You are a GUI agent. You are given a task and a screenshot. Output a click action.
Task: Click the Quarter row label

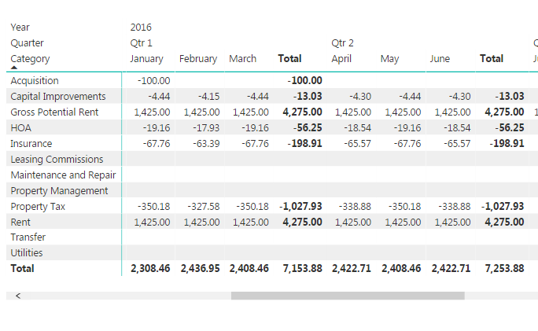[x=27, y=43]
